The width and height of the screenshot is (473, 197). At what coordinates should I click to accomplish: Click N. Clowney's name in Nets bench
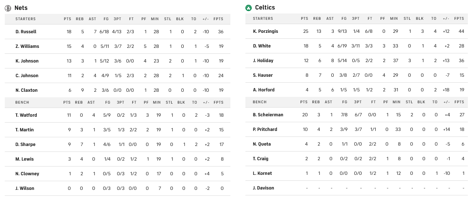click(27, 174)
